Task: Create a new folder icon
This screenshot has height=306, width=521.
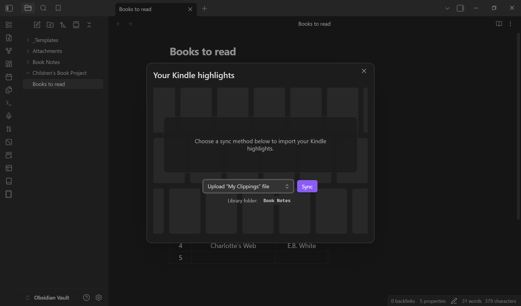Action: (50, 25)
